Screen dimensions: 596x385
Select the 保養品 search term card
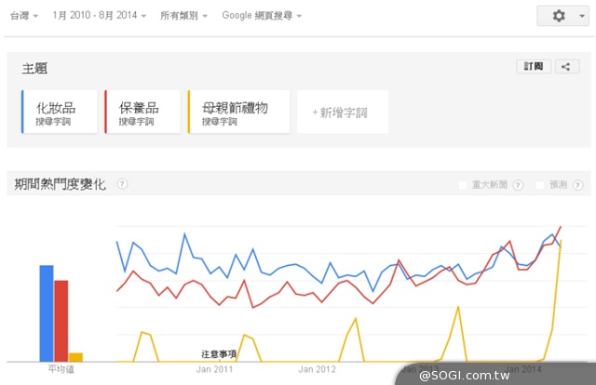coord(142,113)
